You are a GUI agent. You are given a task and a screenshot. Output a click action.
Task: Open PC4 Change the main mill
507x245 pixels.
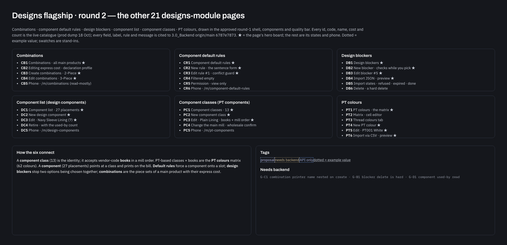tap(220, 125)
